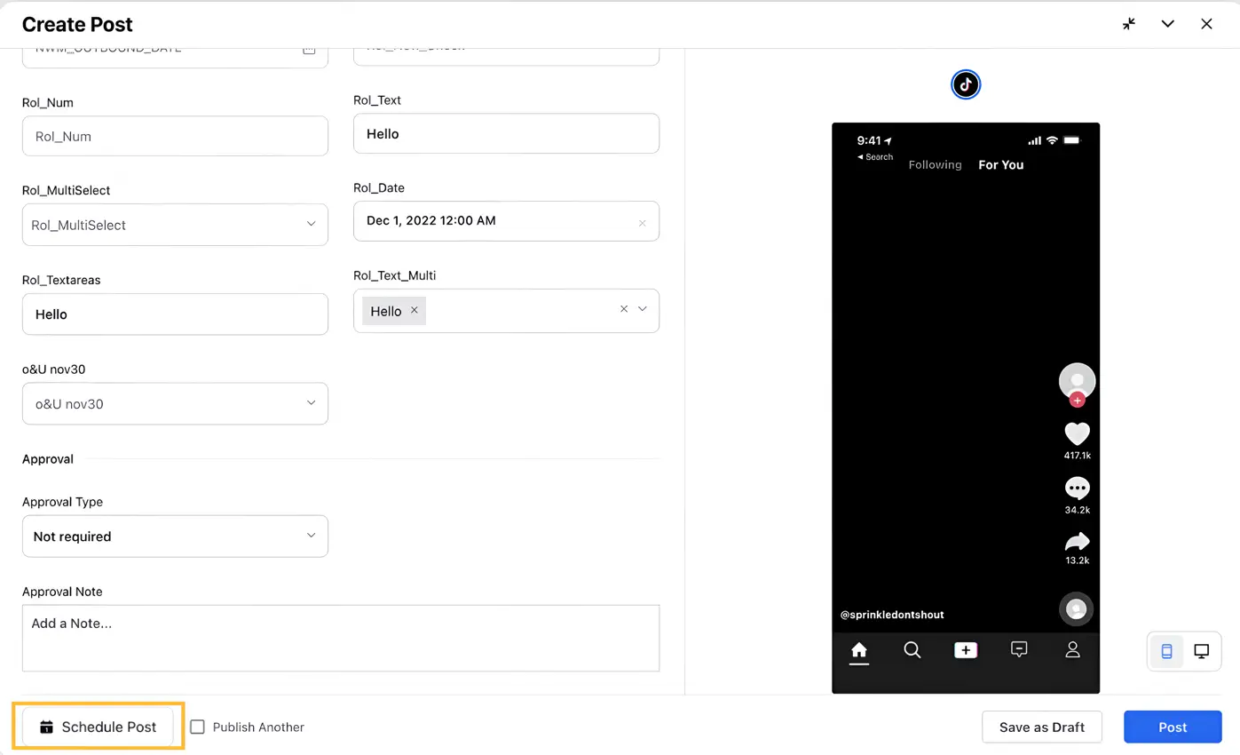Click the collapse dialog arrows icon
This screenshot has height=755, width=1240.
pyautogui.click(x=1129, y=24)
